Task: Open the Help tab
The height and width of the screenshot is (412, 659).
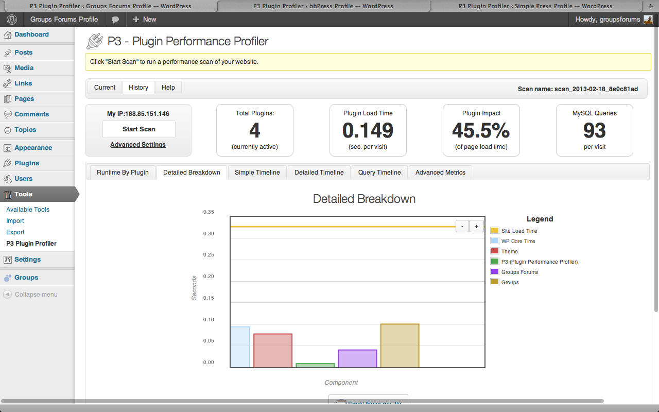Action: point(168,88)
